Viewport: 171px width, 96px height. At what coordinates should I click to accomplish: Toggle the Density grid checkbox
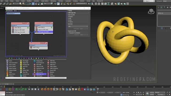coord(69,17)
